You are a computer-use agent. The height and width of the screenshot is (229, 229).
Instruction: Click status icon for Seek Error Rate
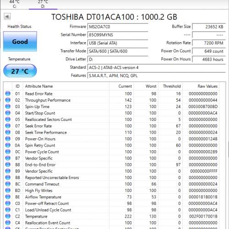[8, 126]
